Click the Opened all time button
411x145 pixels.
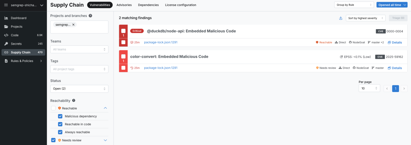tap(392, 5)
